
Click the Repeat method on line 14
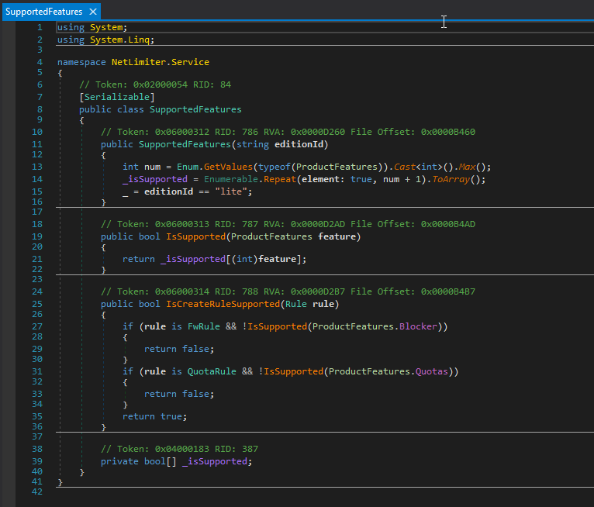280,179
